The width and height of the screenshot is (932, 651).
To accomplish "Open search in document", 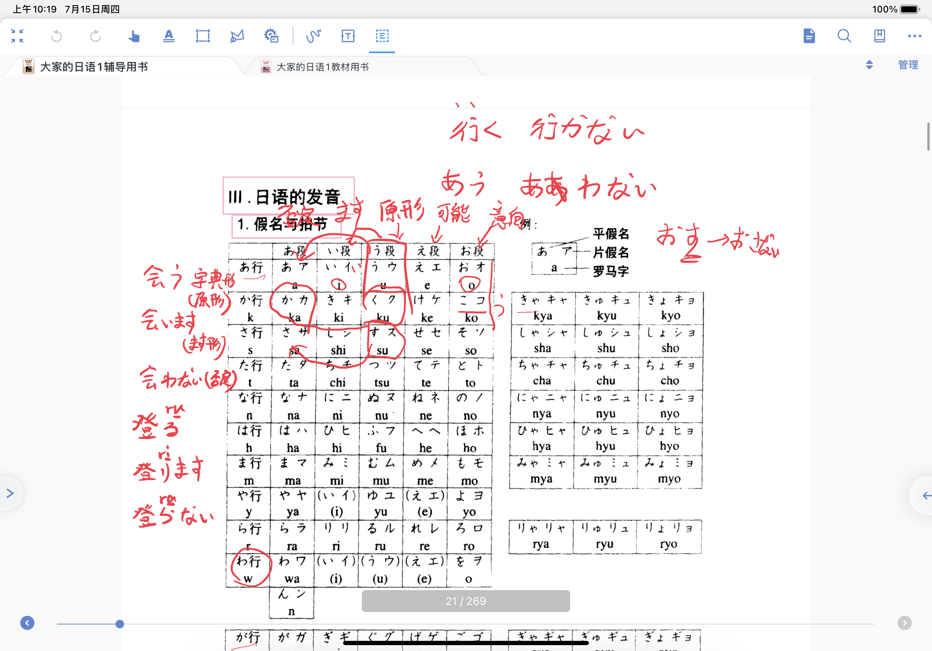I will click(x=844, y=36).
